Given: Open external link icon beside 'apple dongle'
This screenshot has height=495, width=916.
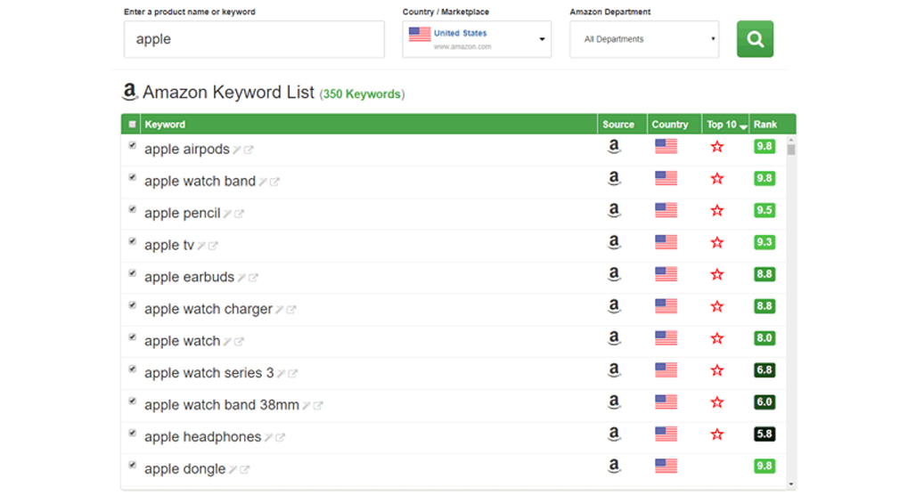Looking at the screenshot, I should [245, 470].
